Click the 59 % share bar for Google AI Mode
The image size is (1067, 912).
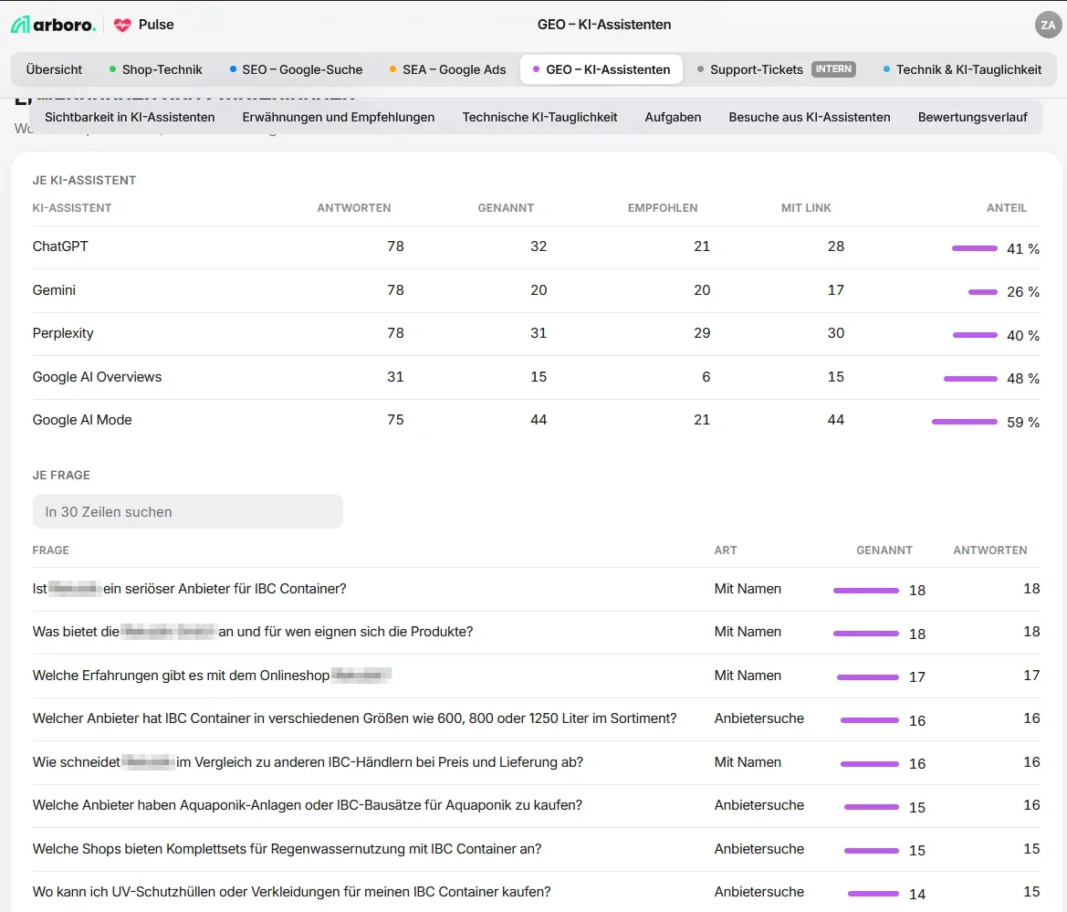click(964, 422)
